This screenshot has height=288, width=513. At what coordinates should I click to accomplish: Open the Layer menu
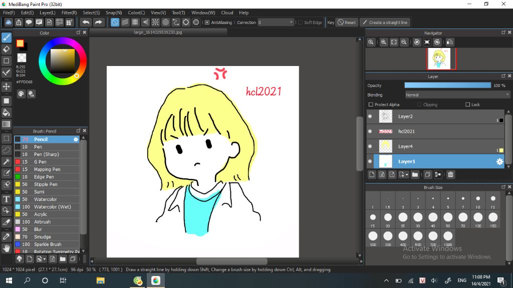(x=48, y=12)
